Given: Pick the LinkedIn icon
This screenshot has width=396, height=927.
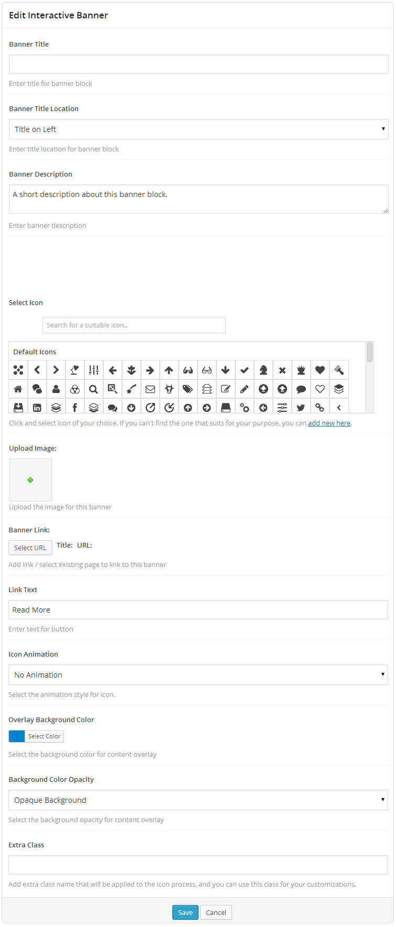Looking at the screenshot, I should pos(37,407).
